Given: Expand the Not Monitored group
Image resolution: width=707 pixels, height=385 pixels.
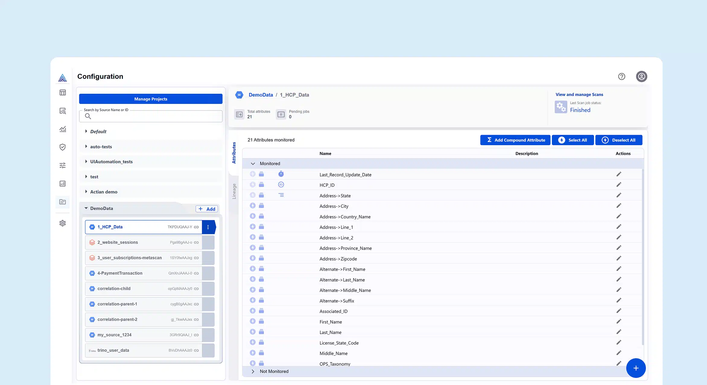Looking at the screenshot, I should pyautogui.click(x=253, y=371).
